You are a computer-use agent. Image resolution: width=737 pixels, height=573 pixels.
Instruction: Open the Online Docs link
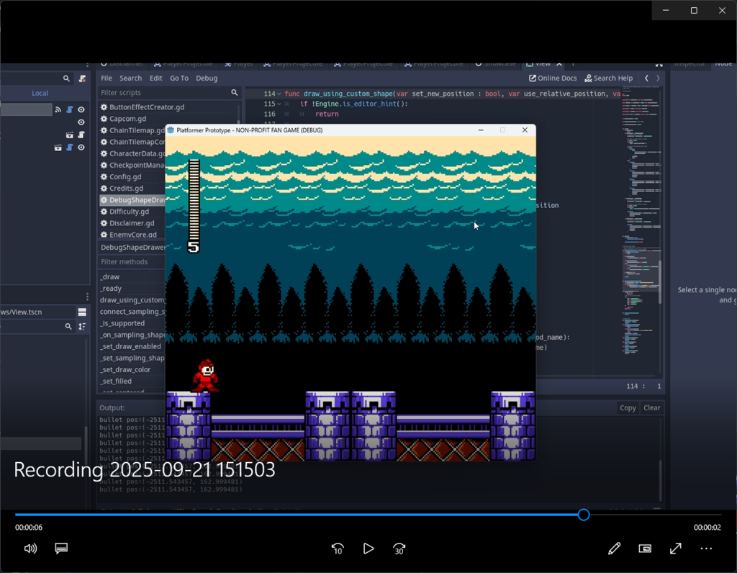553,78
